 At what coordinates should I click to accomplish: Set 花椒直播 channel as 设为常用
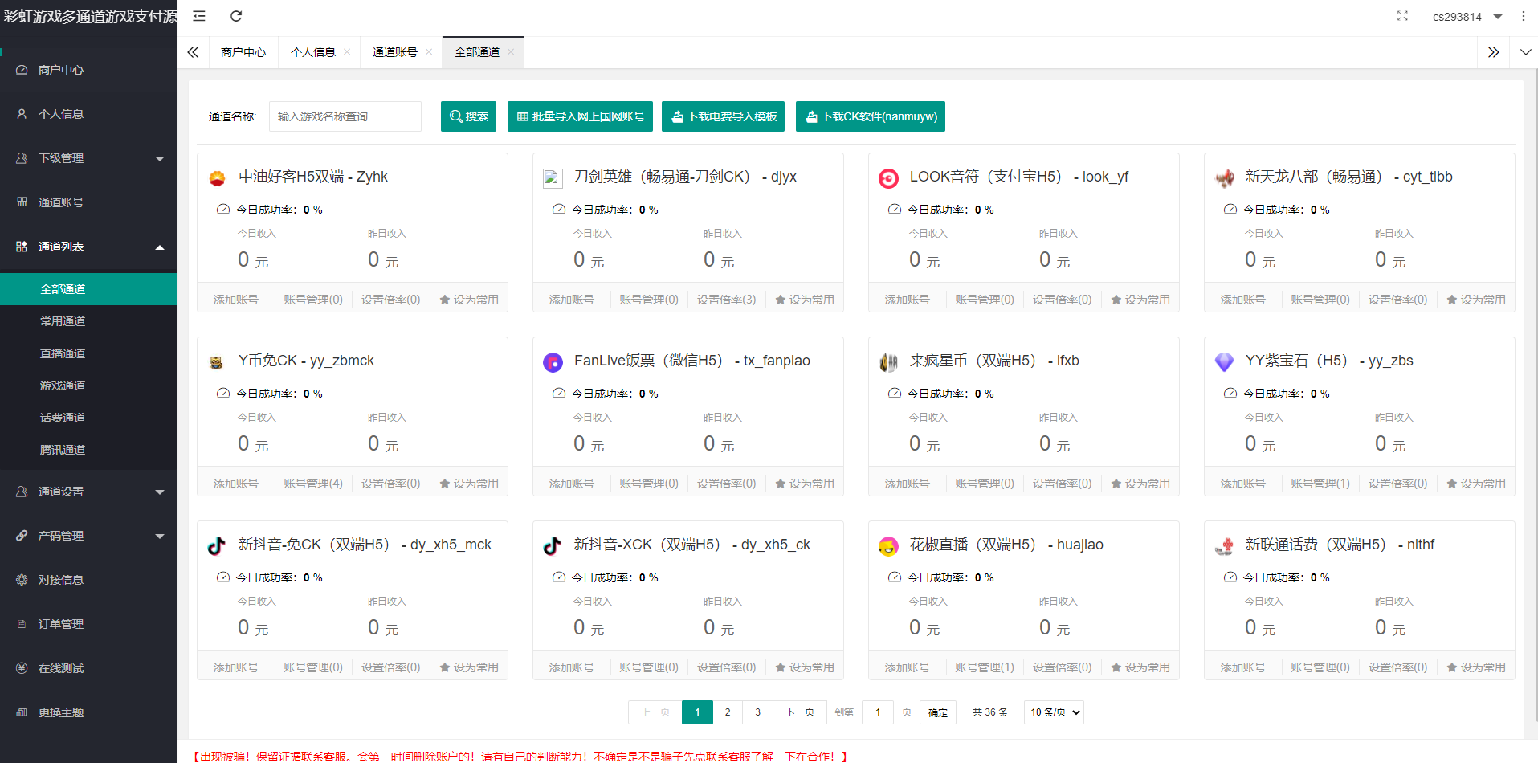point(1140,667)
